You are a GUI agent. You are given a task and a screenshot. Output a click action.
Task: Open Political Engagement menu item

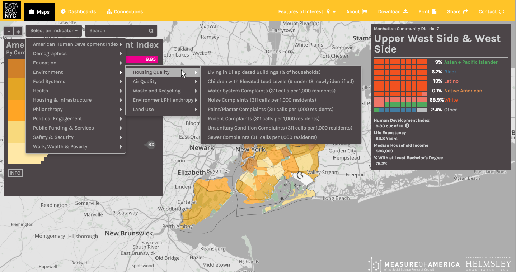pyautogui.click(x=76, y=119)
